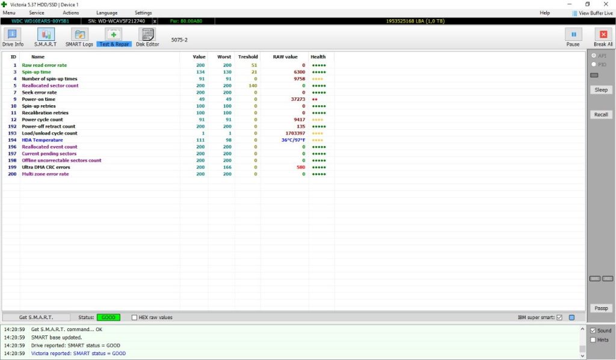616x360 pixels.
Task: Click the Pause toolbar button
Action: coord(573,38)
